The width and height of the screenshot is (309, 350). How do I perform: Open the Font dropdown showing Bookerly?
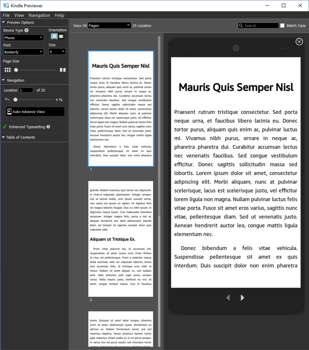click(x=24, y=52)
